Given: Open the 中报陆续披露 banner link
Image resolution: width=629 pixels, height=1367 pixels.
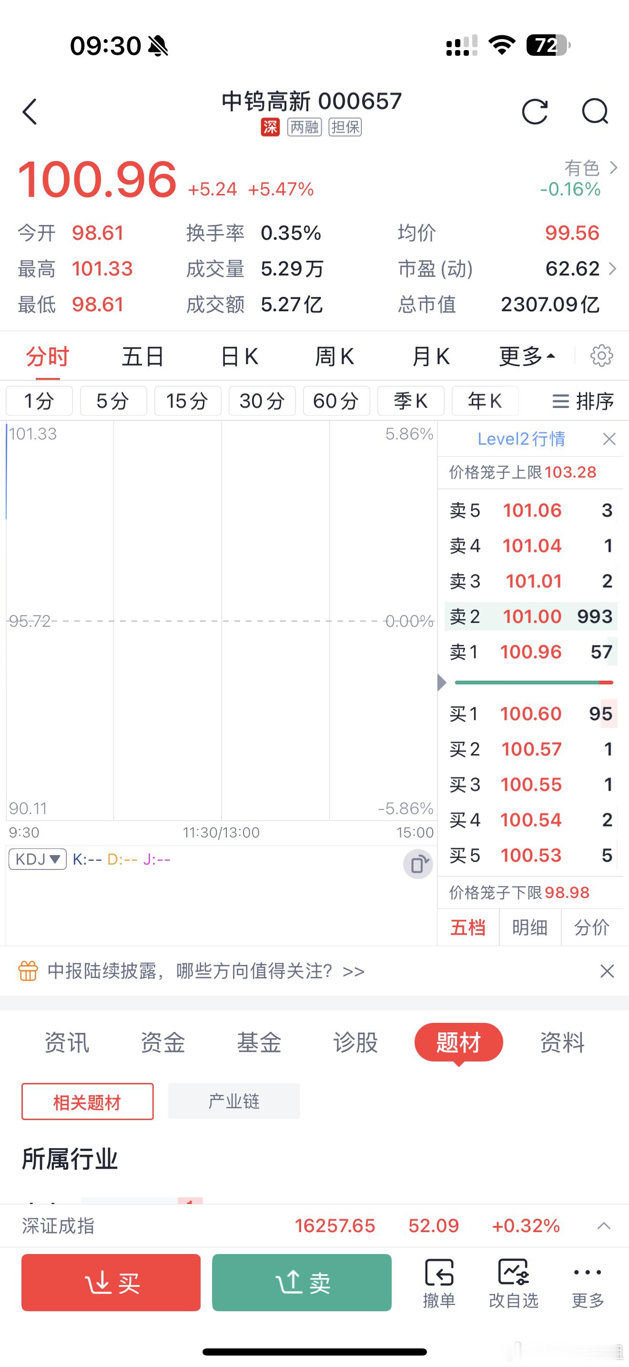Looking at the screenshot, I should tap(206, 971).
